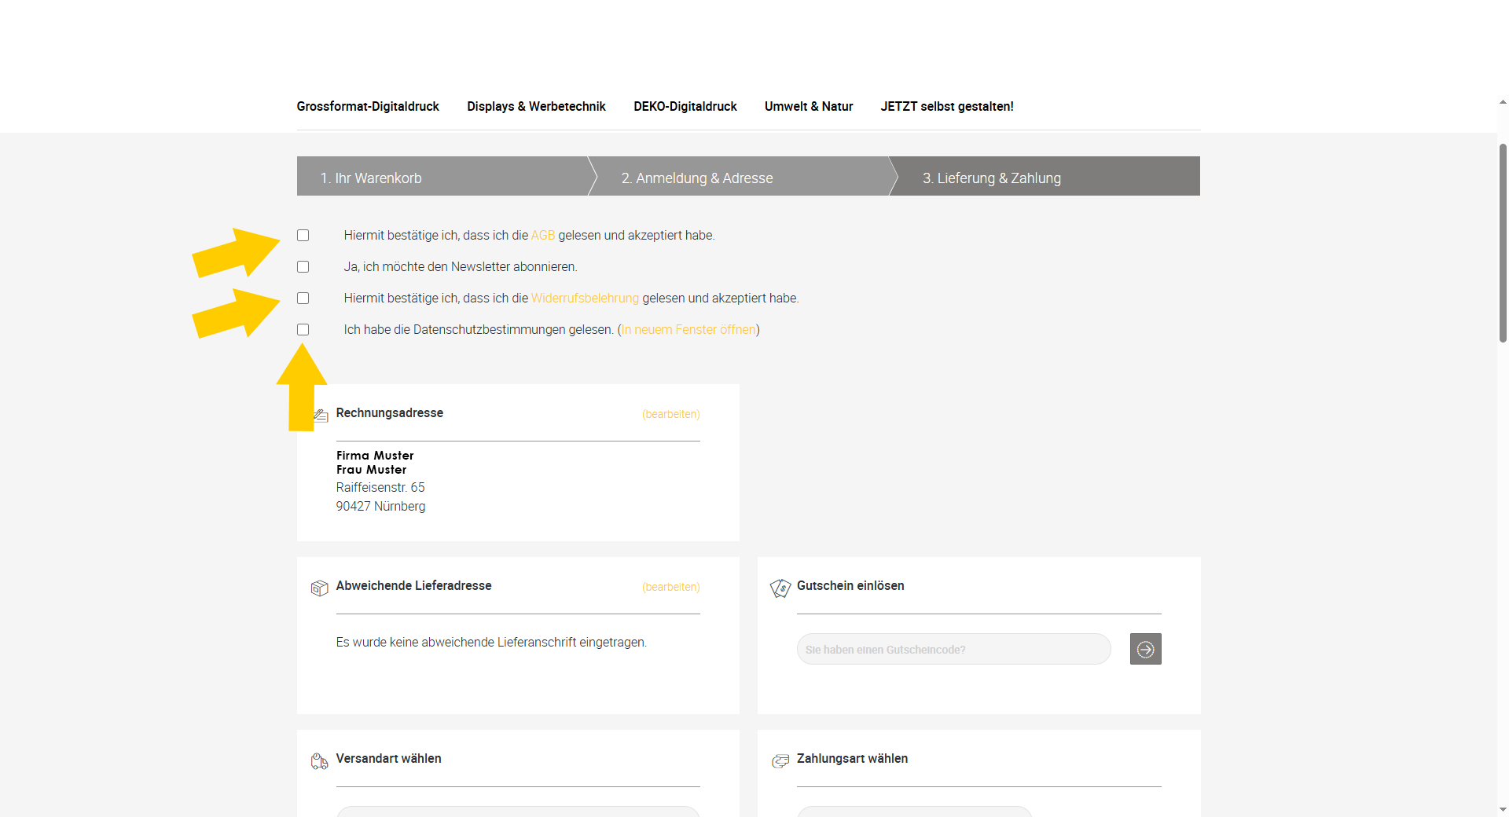Image resolution: width=1509 pixels, height=817 pixels.
Task: Open the AGB link
Action: tap(542, 236)
